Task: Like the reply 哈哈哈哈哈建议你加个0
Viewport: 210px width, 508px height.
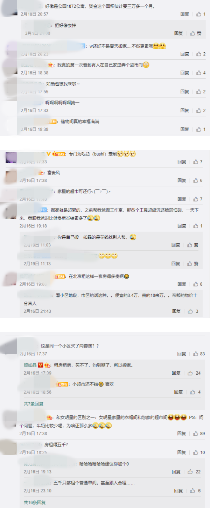Action: point(194,472)
